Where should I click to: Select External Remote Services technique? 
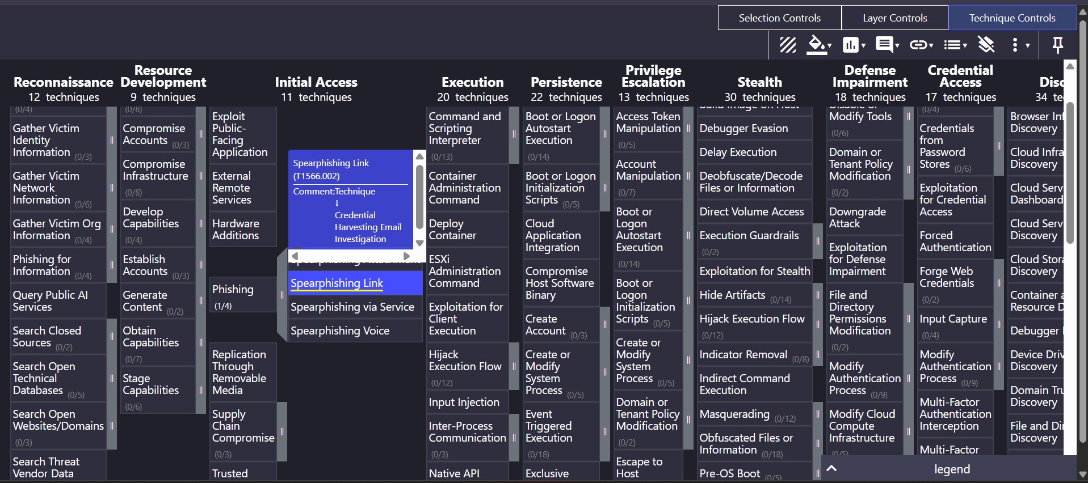pyautogui.click(x=243, y=188)
